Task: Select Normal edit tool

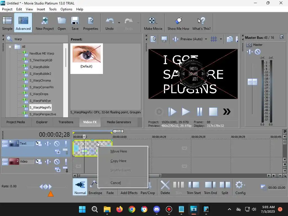Action: [80, 187]
